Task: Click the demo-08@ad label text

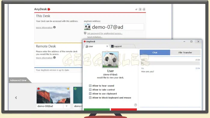Action: point(45,106)
